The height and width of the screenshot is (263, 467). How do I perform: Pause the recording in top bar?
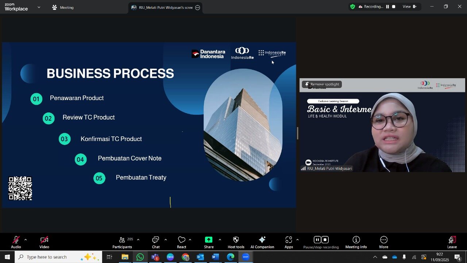coord(387,7)
